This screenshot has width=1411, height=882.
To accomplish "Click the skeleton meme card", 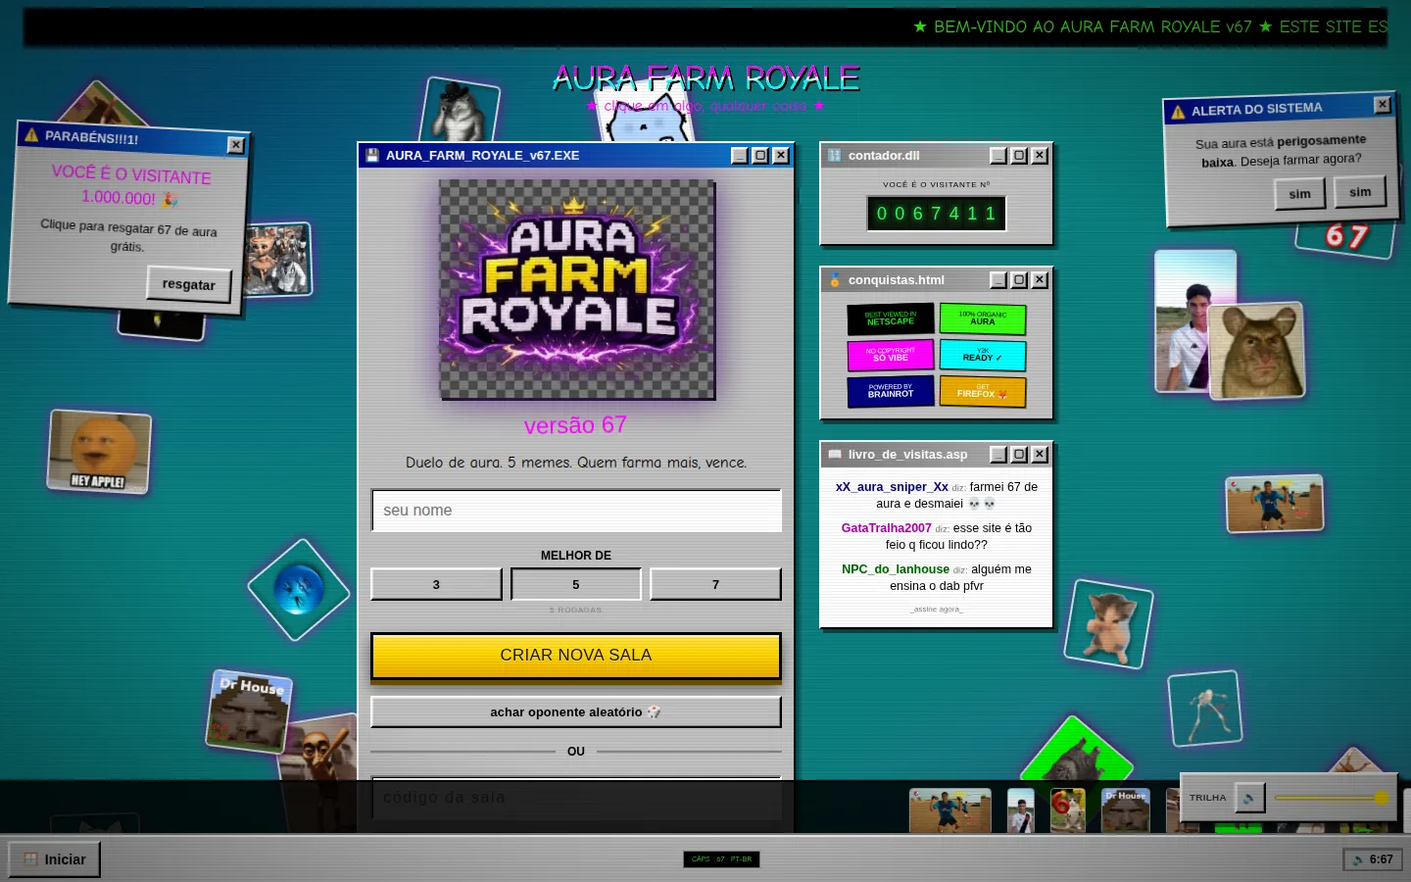I will 1205,709.
